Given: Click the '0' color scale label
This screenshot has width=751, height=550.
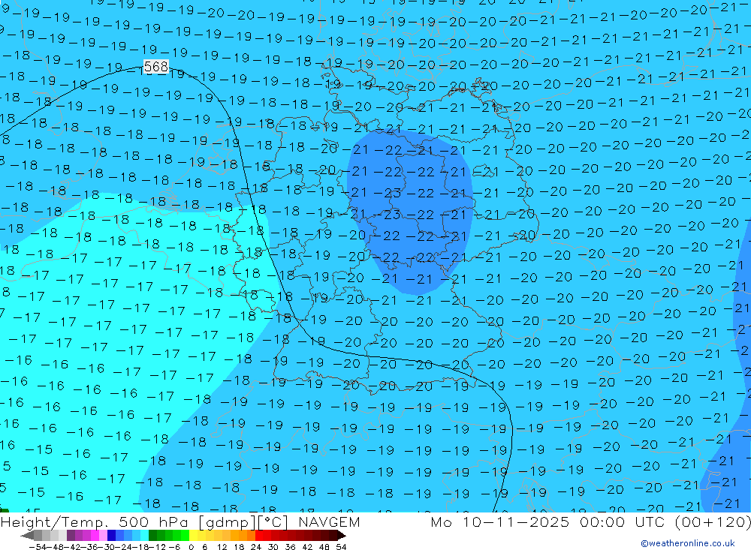Looking at the screenshot, I should click(x=191, y=547).
